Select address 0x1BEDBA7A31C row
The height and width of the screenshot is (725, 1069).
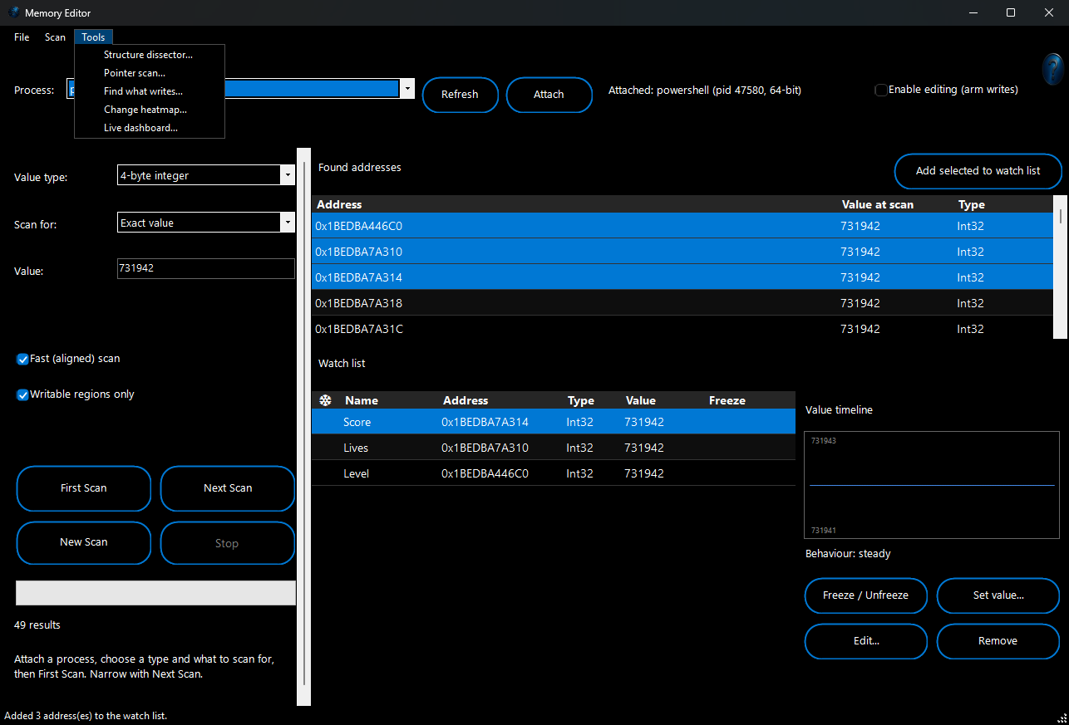pyautogui.click(x=682, y=329)
